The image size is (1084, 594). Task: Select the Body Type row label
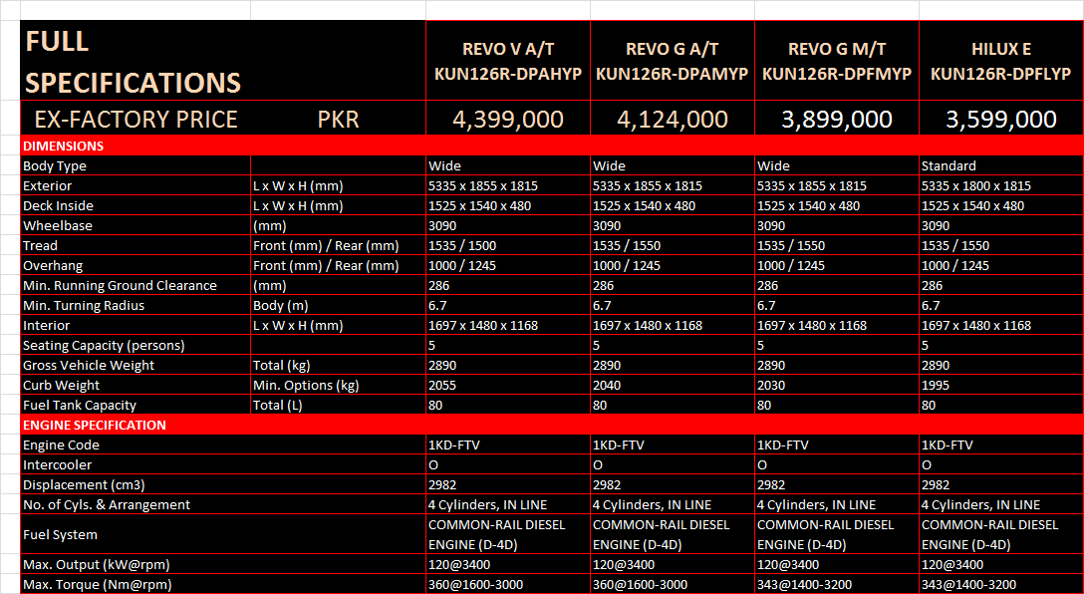click(135, 166)
